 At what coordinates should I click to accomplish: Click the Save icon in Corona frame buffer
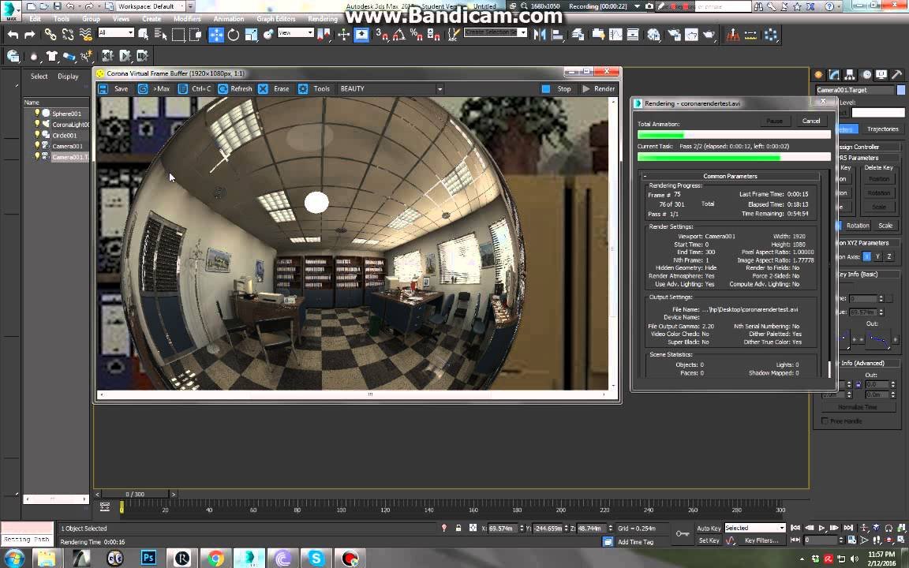point(103,89)
